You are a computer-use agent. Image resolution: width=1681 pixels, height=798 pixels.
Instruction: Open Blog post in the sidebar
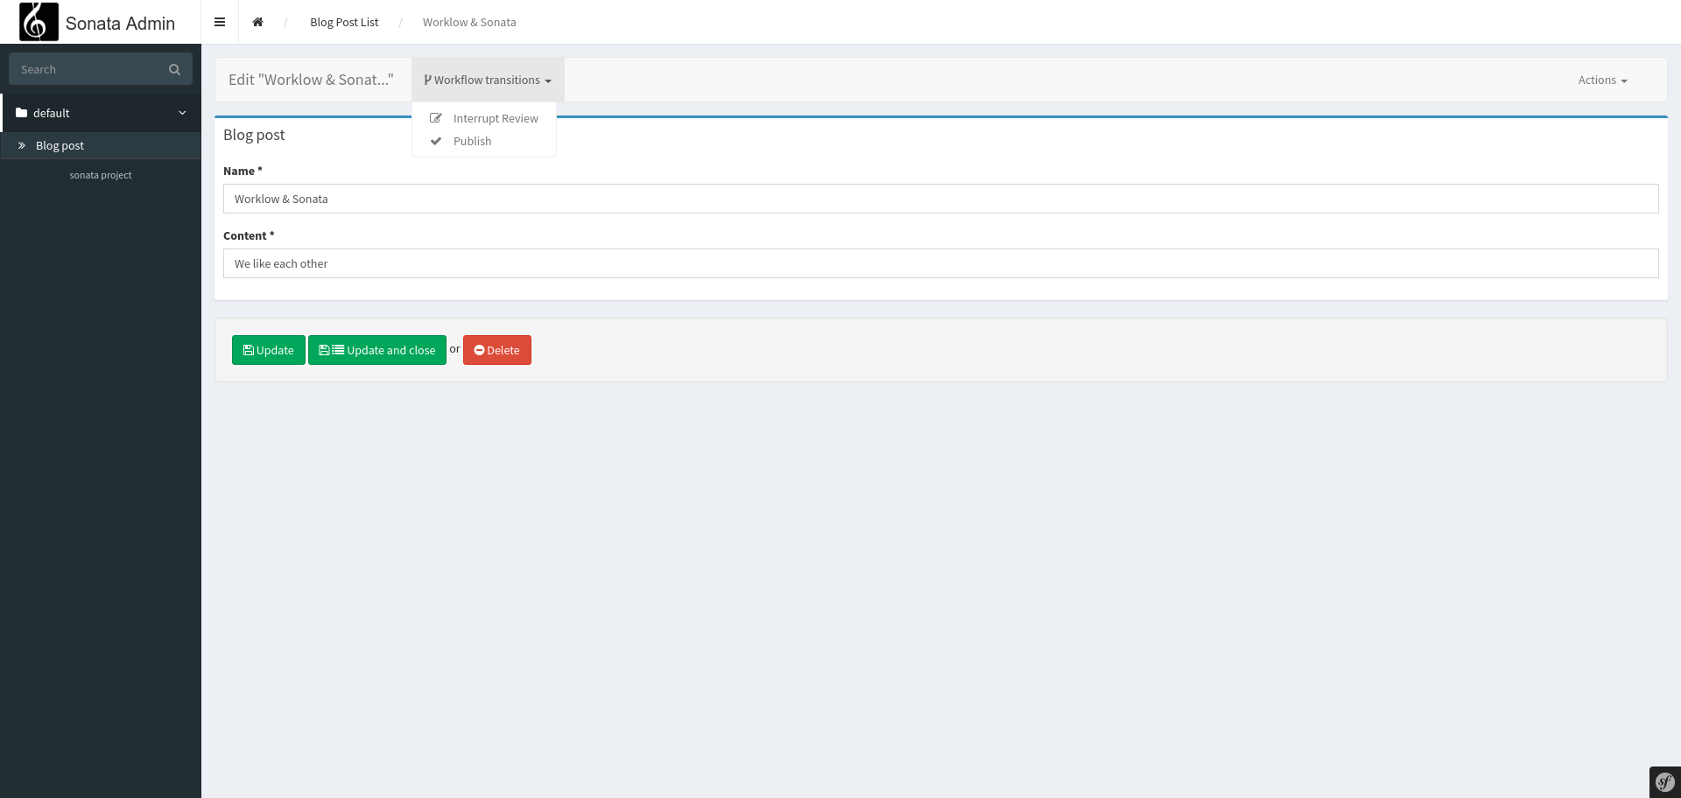(x=101, y=145)
